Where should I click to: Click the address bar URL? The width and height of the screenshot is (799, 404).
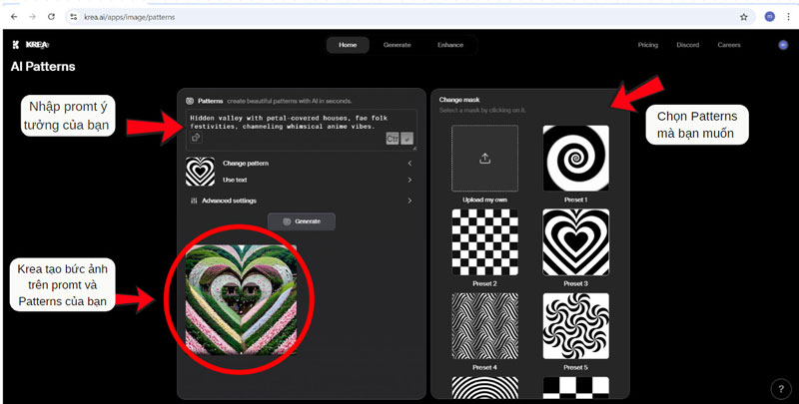point(130,17)
